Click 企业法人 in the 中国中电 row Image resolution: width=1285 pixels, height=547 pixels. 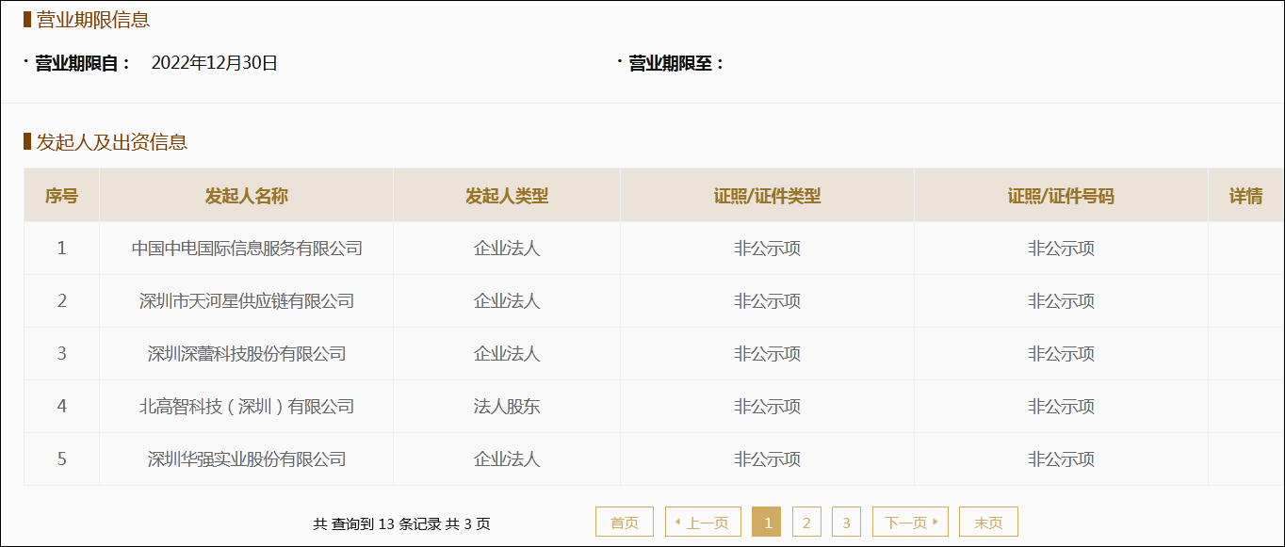tap(507, 249)
